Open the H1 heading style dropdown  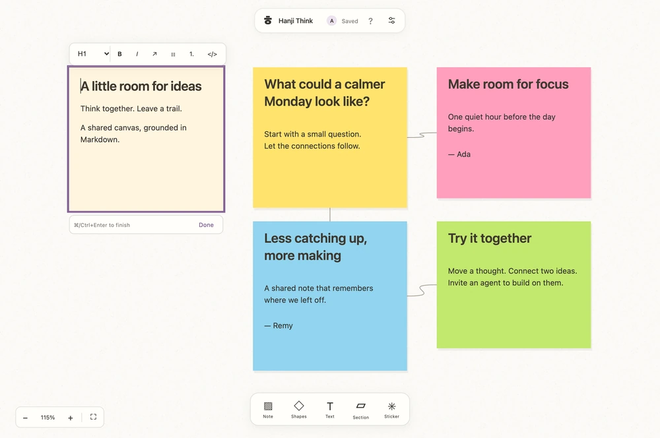pyautogui.click(x=92, y=54)
